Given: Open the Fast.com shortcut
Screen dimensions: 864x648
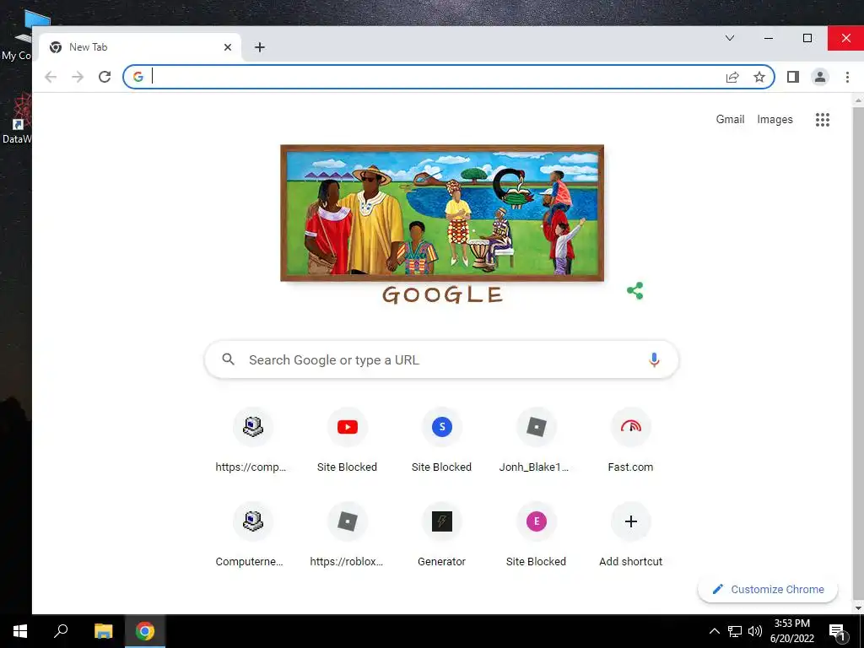Looking at the screenshot, I should 631,440.
